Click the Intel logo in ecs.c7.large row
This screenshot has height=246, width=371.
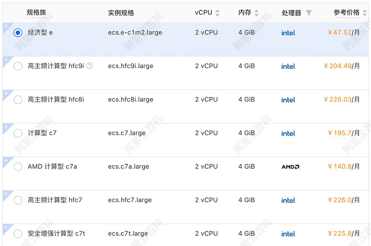(x=288, y=133)
